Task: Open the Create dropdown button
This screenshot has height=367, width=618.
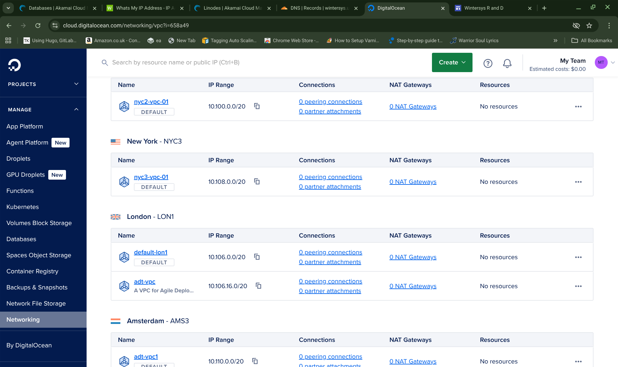Action: pos(452,62)
